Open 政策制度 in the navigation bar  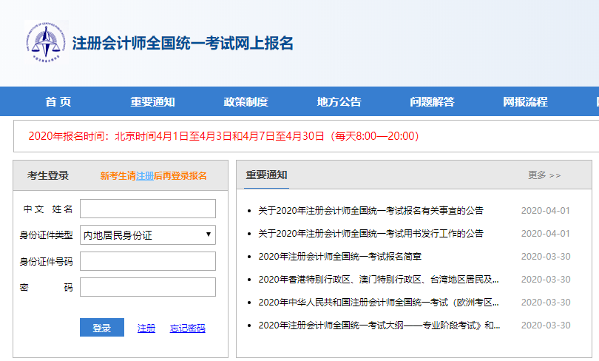246,102
